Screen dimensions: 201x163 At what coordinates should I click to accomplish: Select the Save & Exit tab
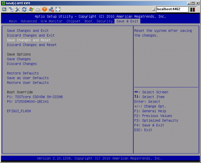[x=127, y=21]
